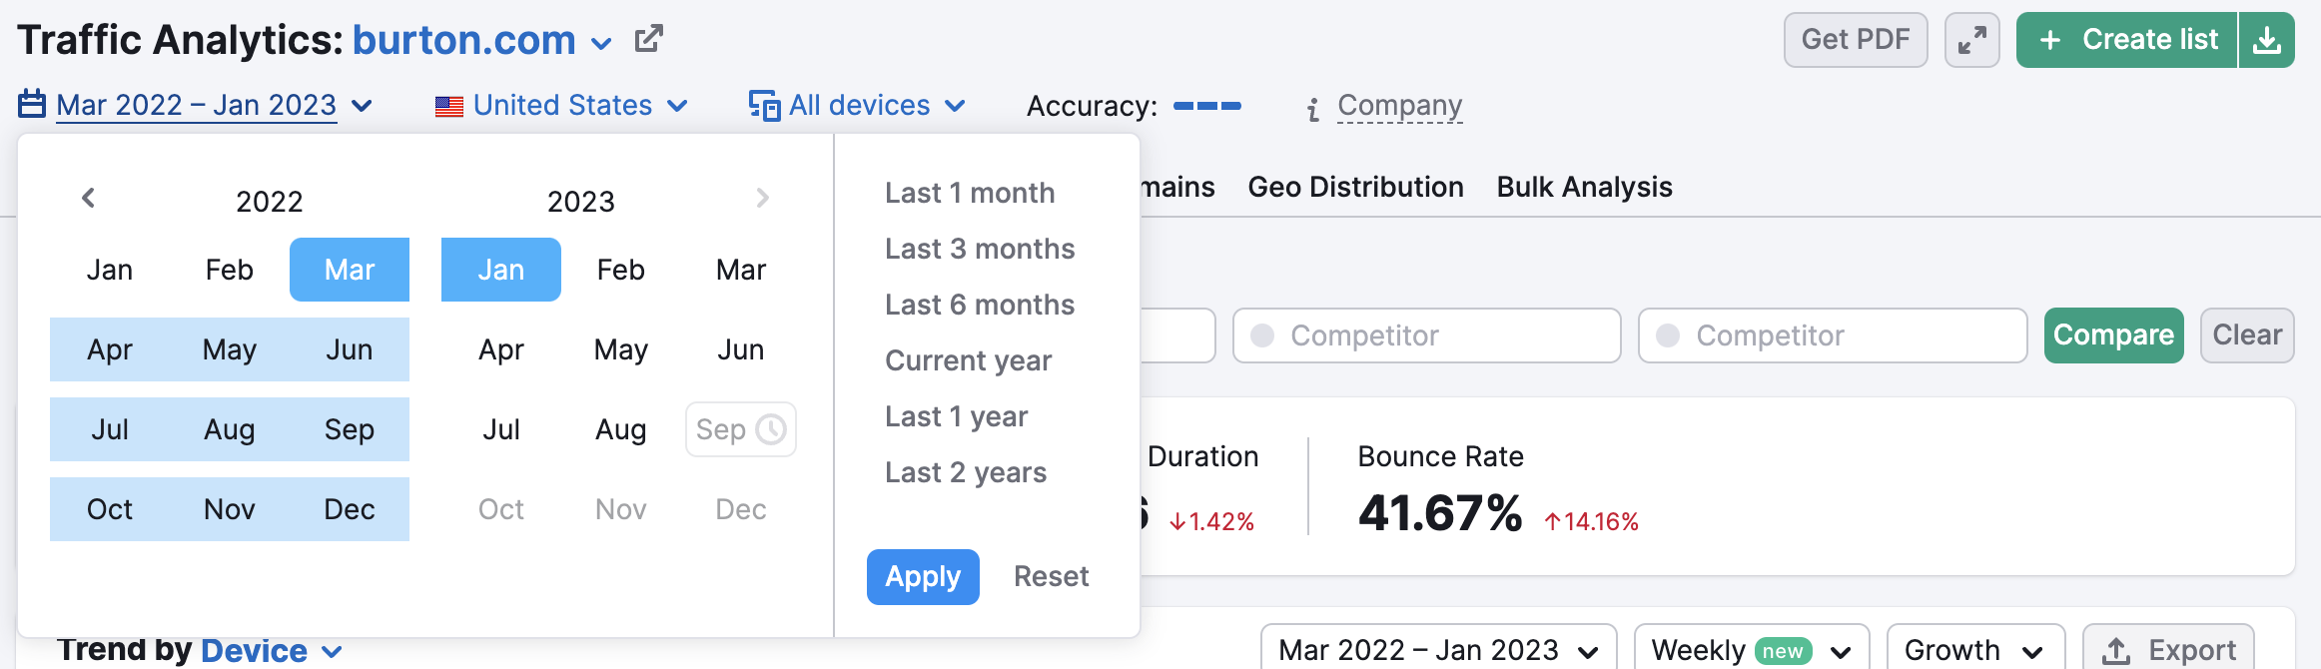
Task: Expand the burton.com domain dropdown
Action: click(600, 44)
